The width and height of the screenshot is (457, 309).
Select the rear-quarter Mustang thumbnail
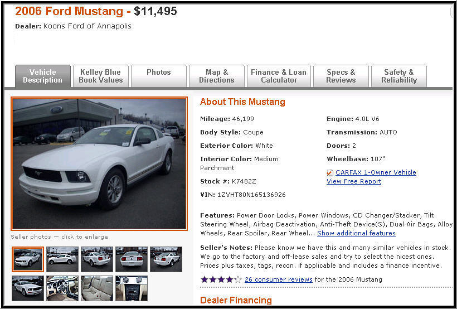[97, 259]
